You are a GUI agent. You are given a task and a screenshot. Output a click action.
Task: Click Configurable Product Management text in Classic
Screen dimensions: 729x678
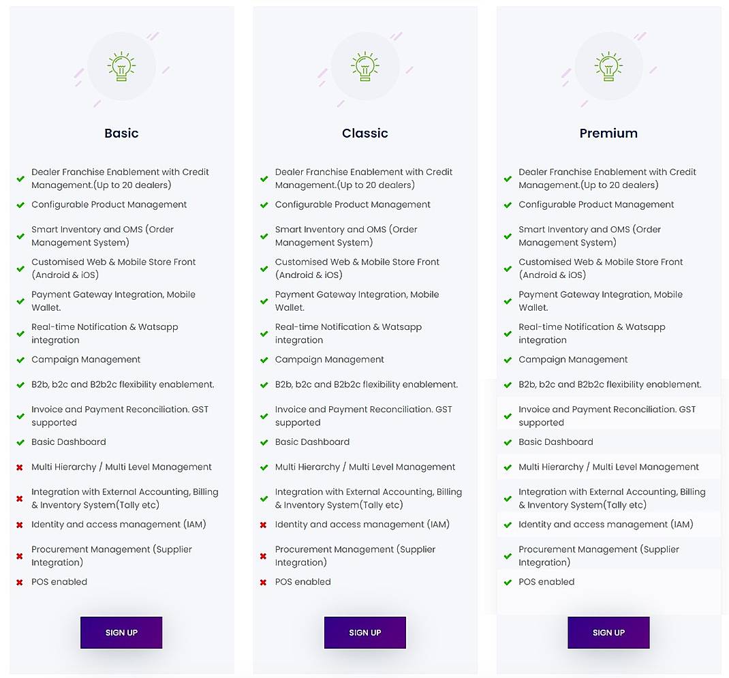[x=353, y=204]
